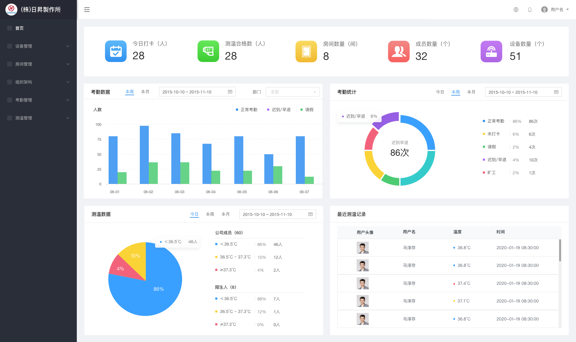Switch to 今日 tab in 考勤统计
The width and height of the screenshot is (576, 342).
440,92
